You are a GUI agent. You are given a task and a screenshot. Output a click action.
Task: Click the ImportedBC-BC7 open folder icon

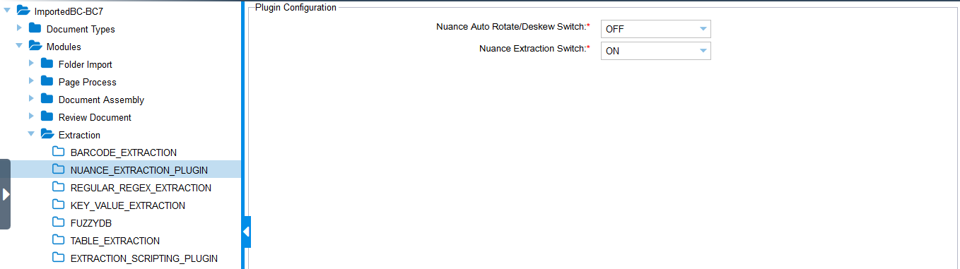pos(23,11)
